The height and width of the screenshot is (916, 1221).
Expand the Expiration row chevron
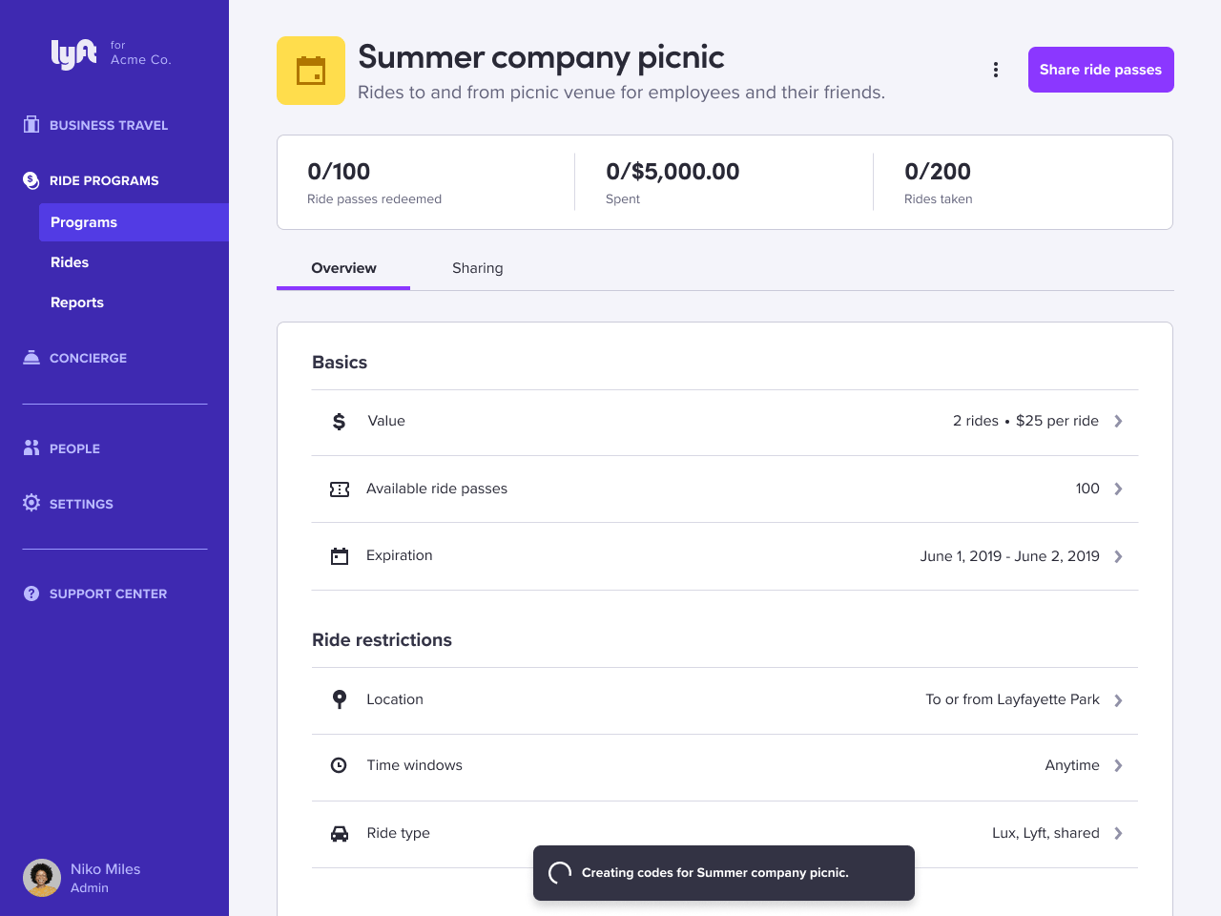coord(1119,556)
